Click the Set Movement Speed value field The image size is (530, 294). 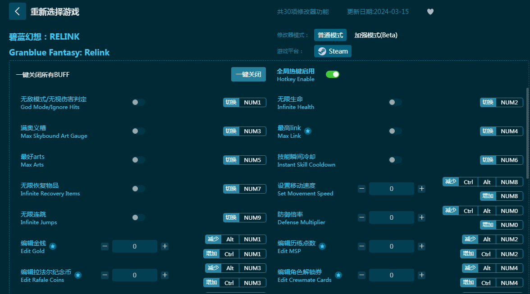[x=391, y=189]
